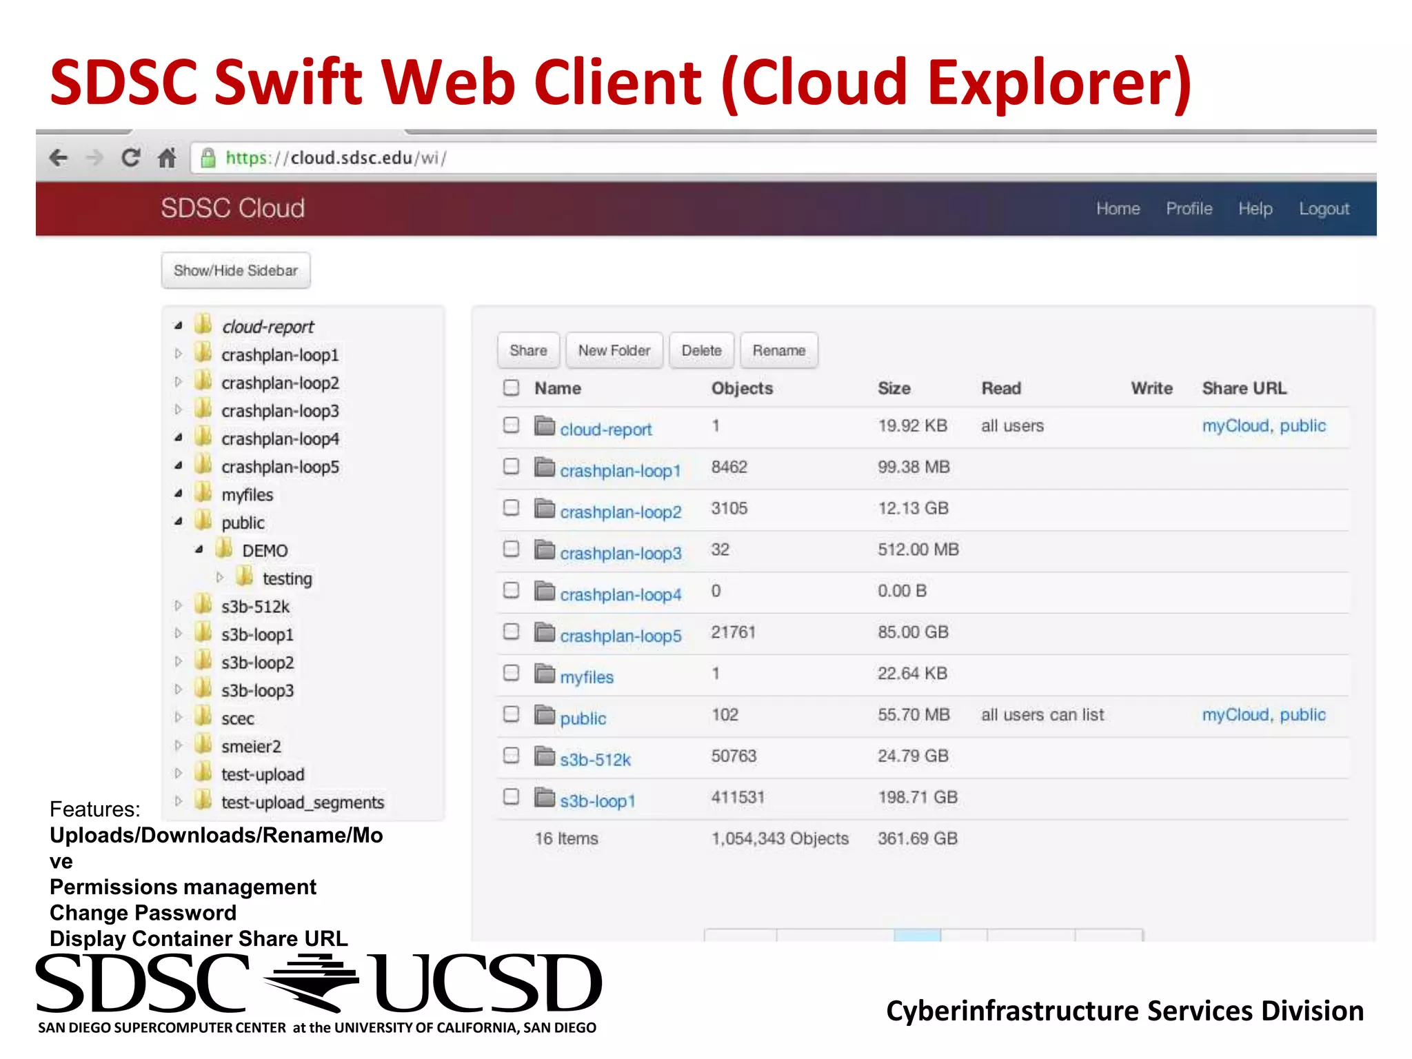Viewport: 1412px width, 1059px height.
Task: Sort by the Objects column header
Action: (742, 388)
